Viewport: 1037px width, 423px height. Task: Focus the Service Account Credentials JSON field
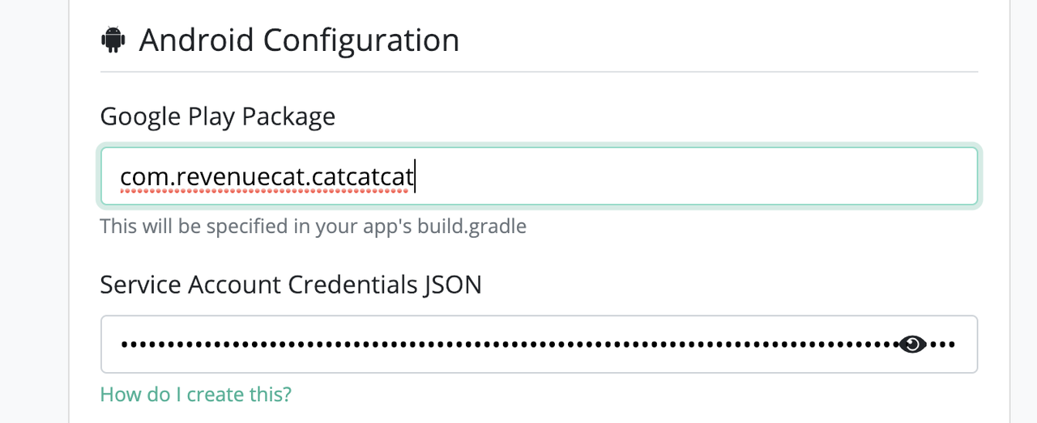[x=539, y=345]
